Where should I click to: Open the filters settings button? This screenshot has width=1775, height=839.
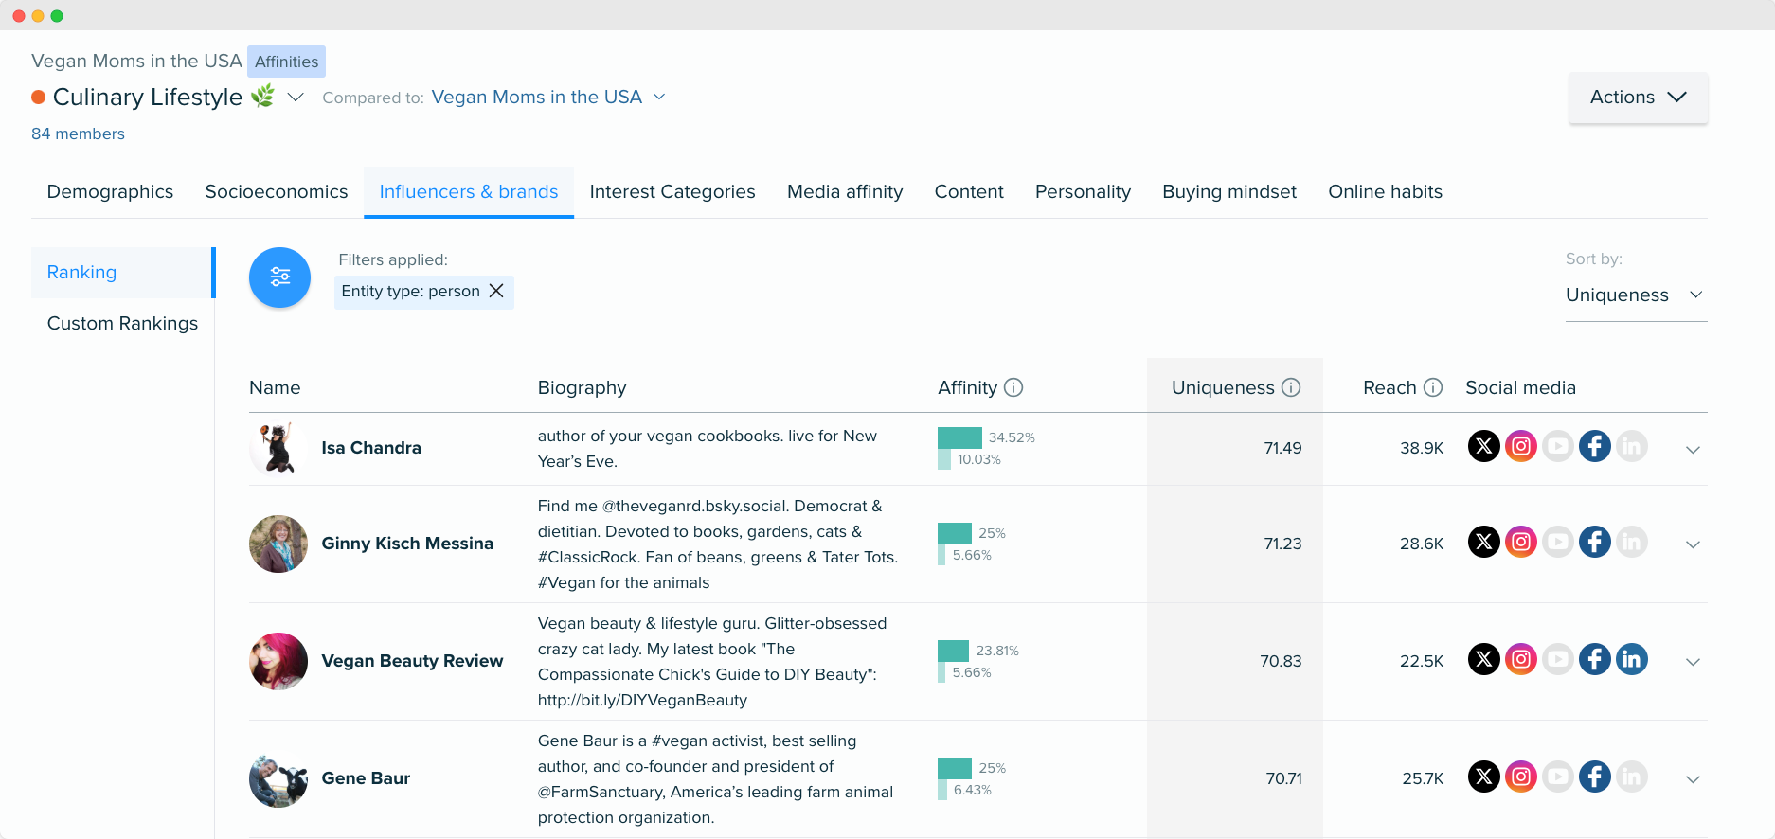[279, 277]
